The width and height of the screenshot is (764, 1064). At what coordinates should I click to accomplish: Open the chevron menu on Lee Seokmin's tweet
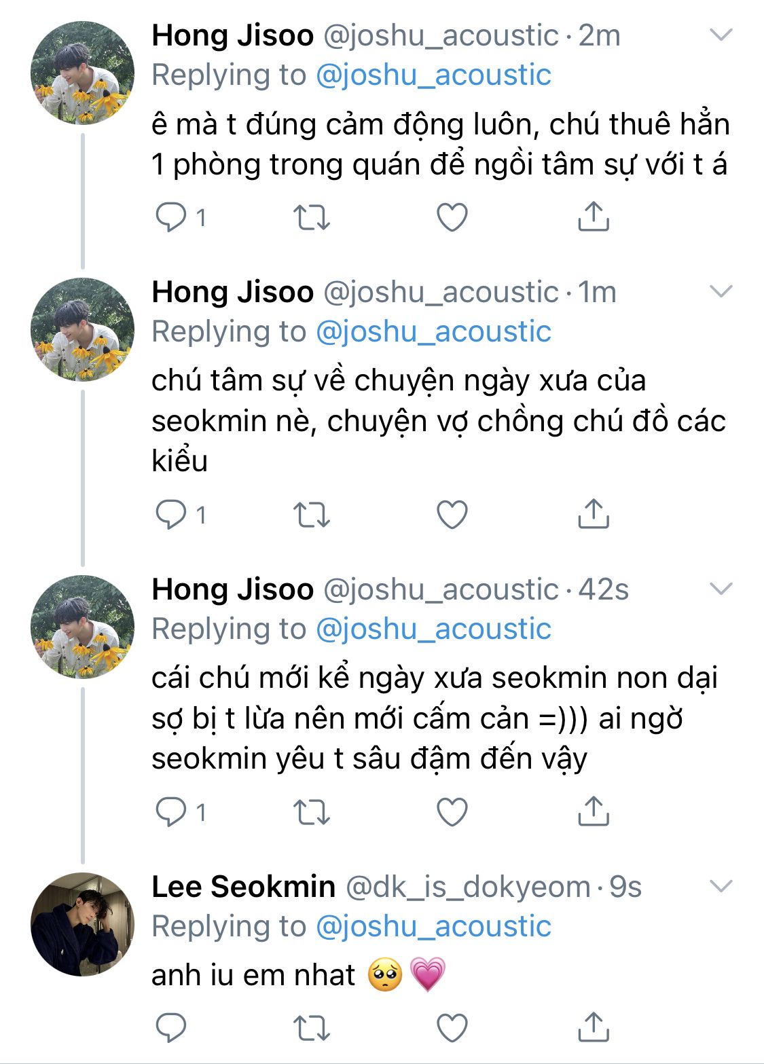(721, 887)
